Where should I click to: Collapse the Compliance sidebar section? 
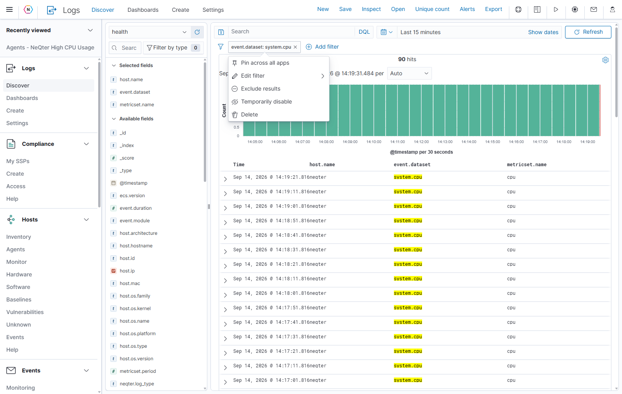tap(86, 144)
